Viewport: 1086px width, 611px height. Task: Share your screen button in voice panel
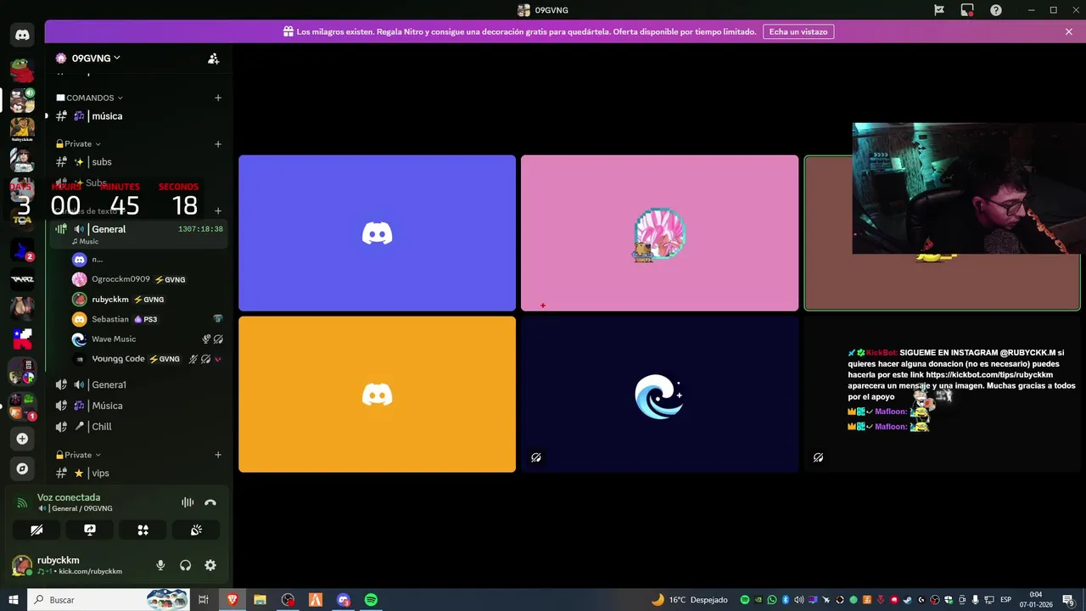click(90, 530)
